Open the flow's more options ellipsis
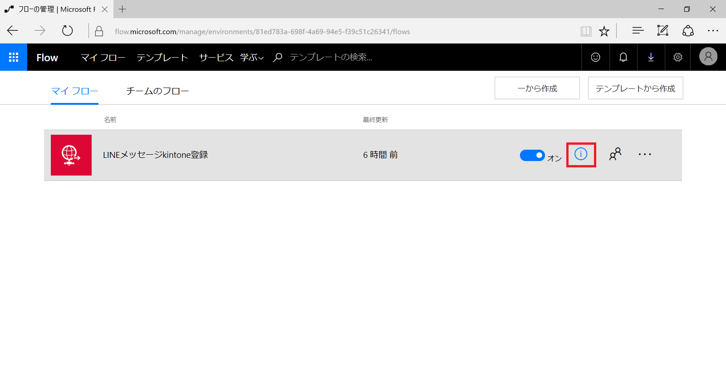Viewport: 726px width, 391px height. 645,154
